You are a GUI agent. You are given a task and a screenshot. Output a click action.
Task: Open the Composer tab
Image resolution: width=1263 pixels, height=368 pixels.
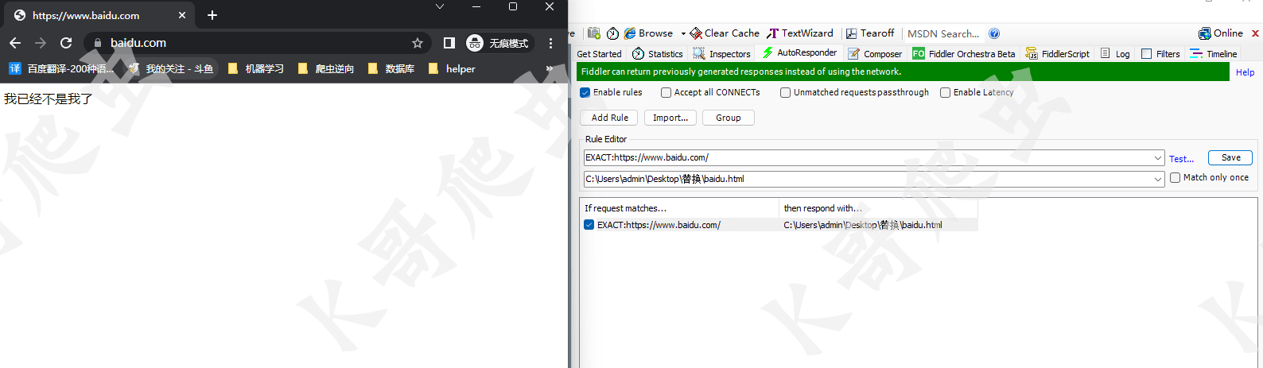[x=875, y=54]
